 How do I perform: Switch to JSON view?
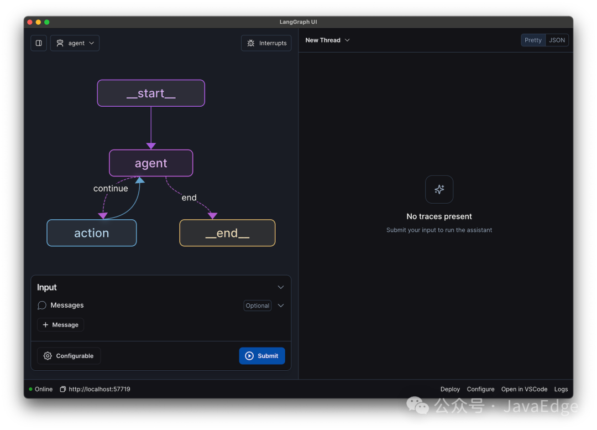(x=557, y=40)
